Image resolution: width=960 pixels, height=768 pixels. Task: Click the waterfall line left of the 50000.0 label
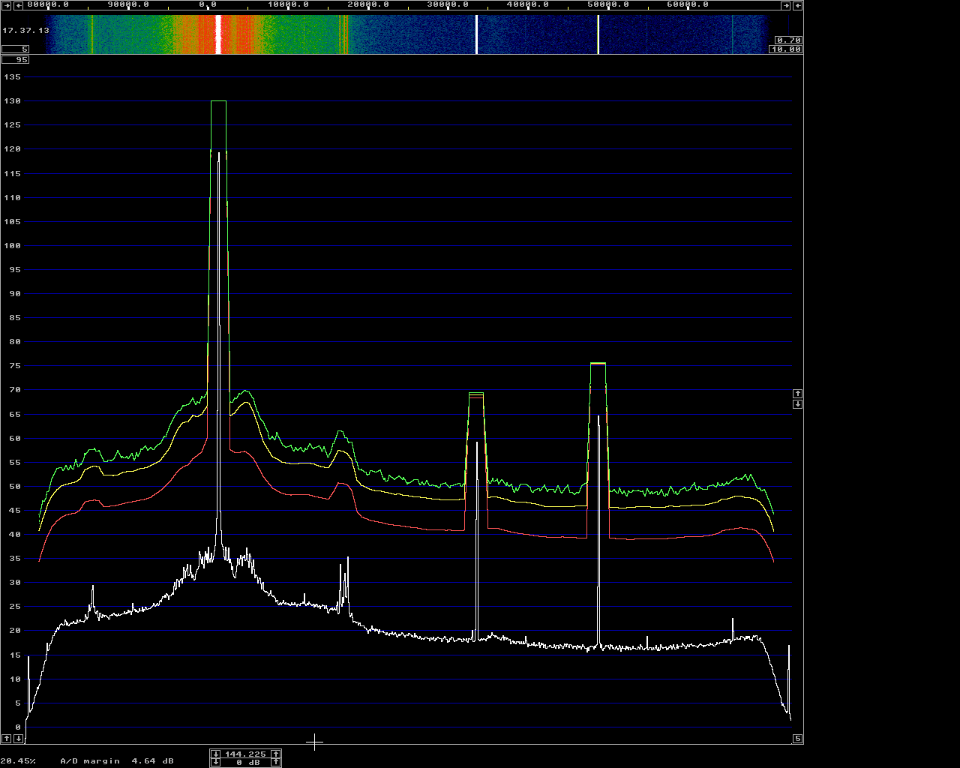click(598, 34)
